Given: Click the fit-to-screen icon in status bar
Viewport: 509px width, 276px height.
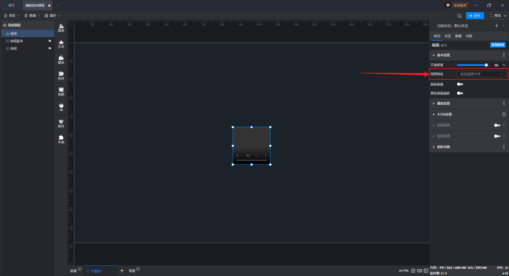Looking at the screenshot, I should (x=413, y=271).
